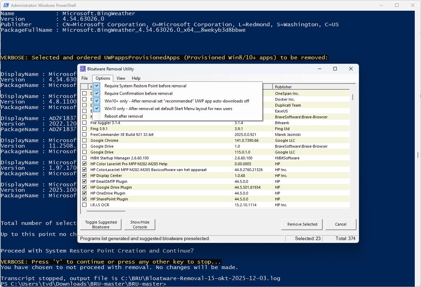The image size is (421, 287).
Task: Check the FreeCommander XE Build 921 checkbox
Action: 85,135
